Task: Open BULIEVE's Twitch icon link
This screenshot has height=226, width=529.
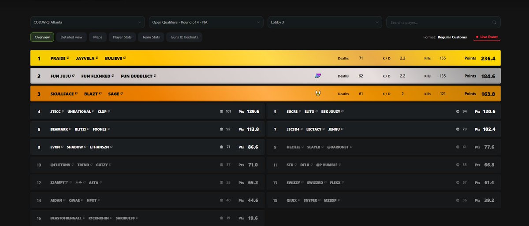Action: pyautogui.click(x=125, y=58)
